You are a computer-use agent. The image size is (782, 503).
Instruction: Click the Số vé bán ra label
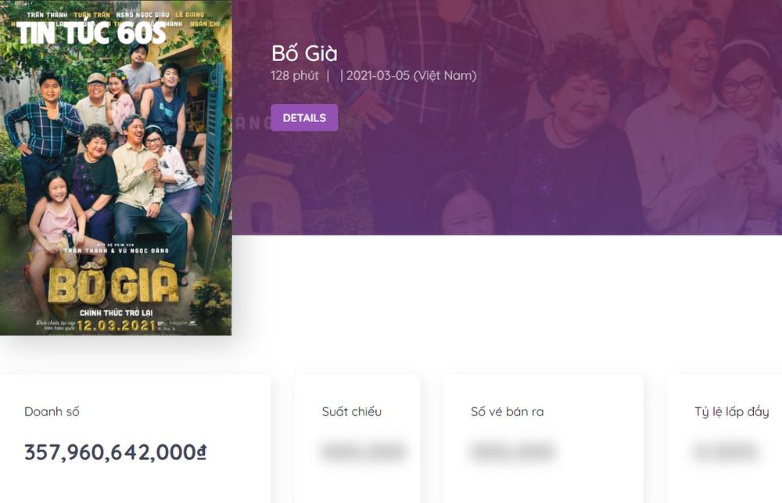pyautogui.click(x=507, y=411)
